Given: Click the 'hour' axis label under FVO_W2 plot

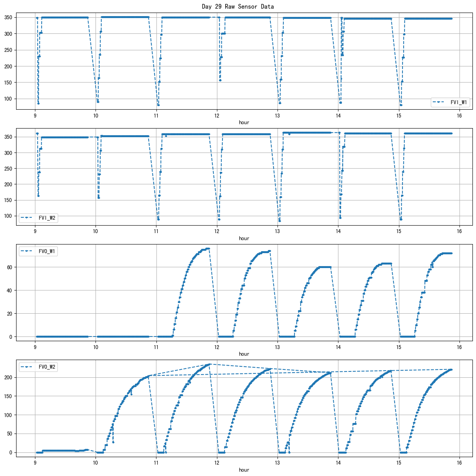Looking at the screenshot, I should pos(244,470).
